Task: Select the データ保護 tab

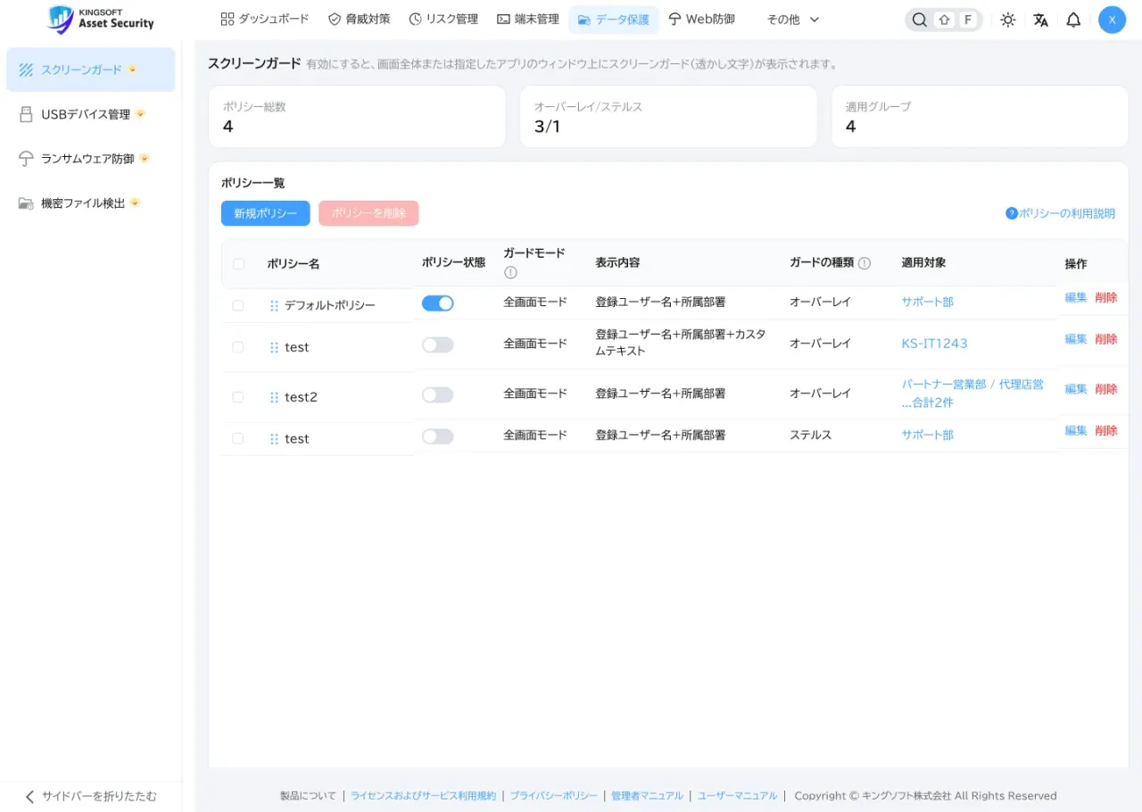Action: click(614, 20)
